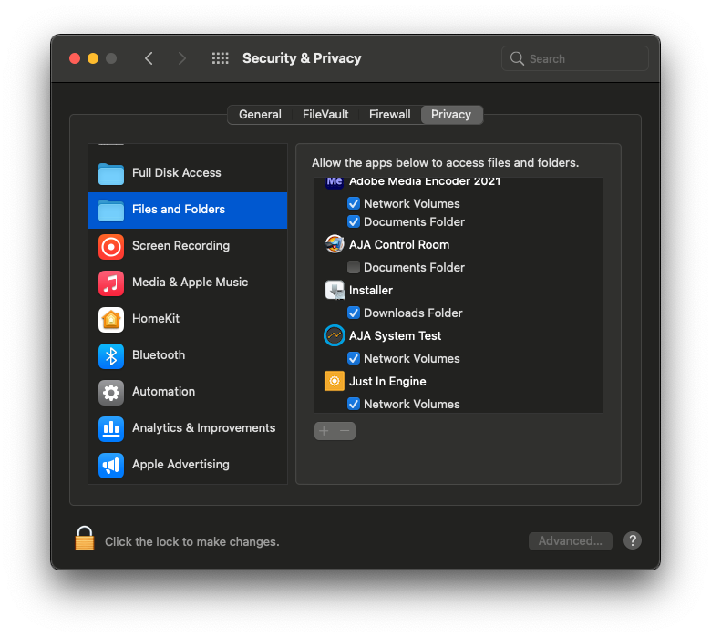Click the Apple Advertising megaphone icon
Image resolution: width=711 pixels, height=637 pixels.
click(x=111, y=465)
